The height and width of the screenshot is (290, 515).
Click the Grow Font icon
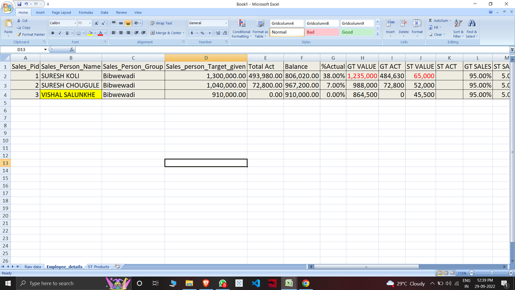tap(96, 23)
